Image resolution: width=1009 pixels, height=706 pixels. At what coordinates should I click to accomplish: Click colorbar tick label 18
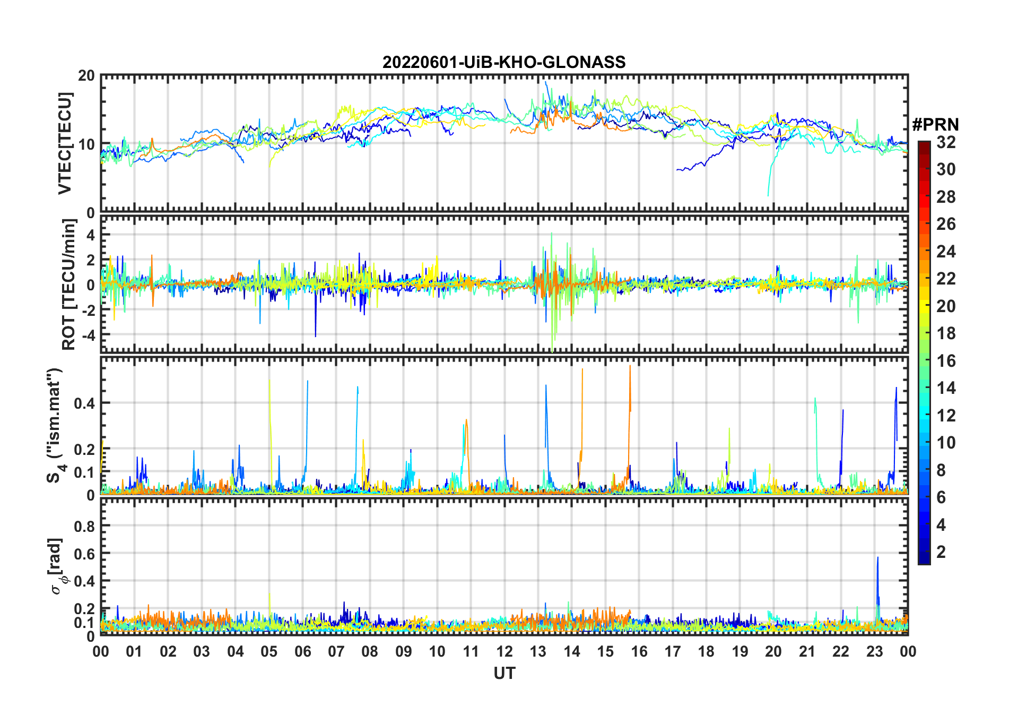click(946, 333)
